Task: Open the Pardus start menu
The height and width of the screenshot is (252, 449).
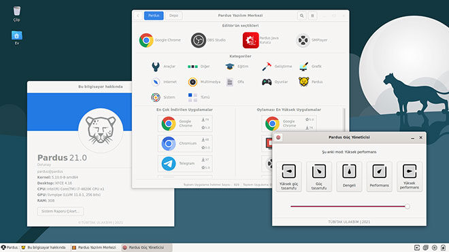Action: [10, 247]
